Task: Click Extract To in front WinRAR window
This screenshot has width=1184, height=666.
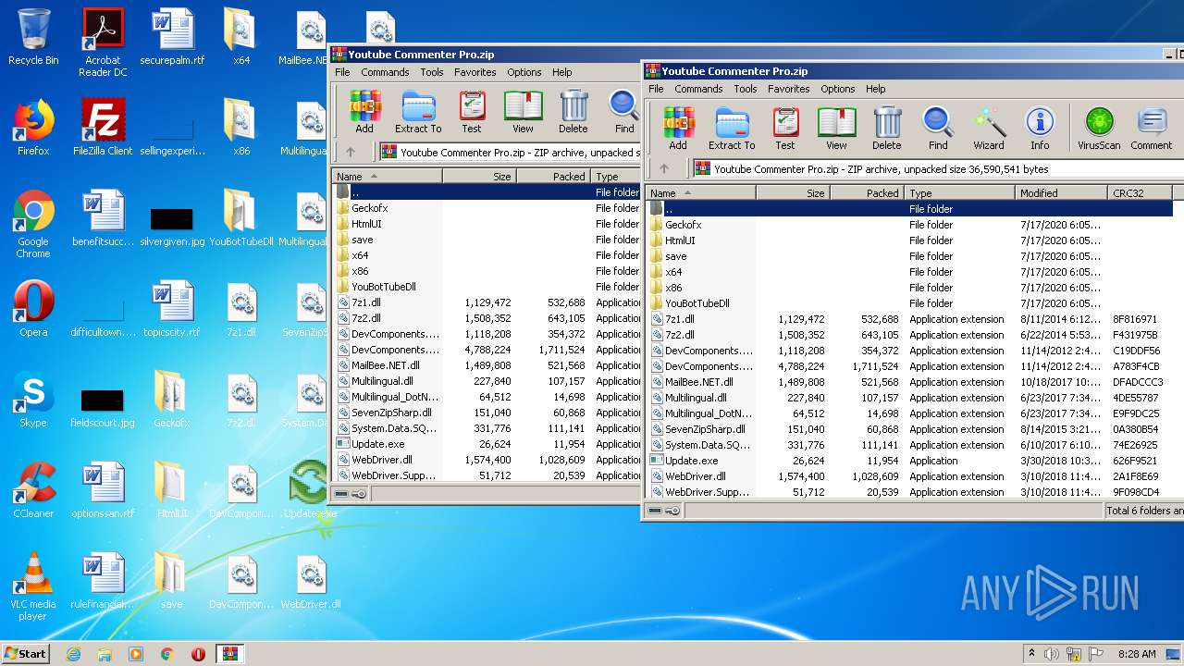Action: click(x=732, y=128)
